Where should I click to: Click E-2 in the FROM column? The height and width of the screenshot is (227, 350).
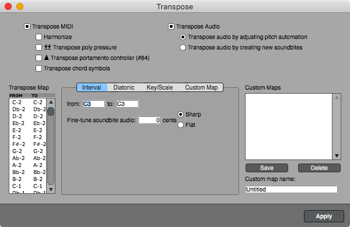17,130
